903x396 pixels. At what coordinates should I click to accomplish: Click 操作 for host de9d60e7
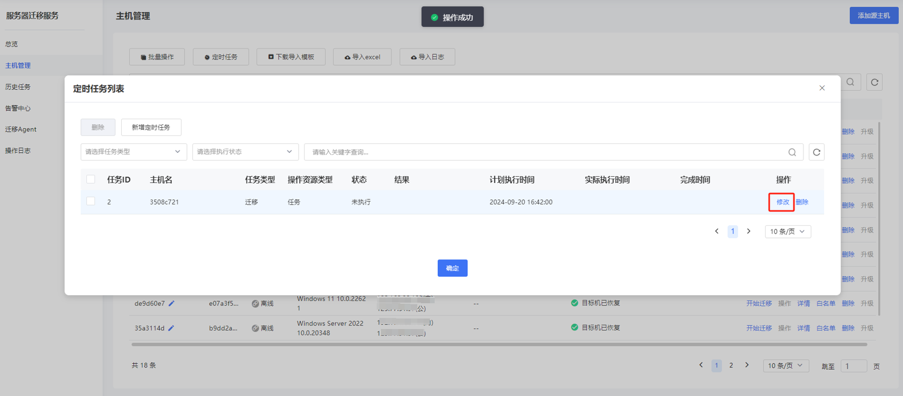[x=784, y=303]
